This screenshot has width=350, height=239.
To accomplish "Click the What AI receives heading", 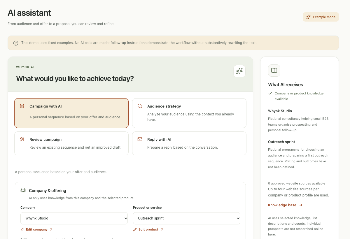I will [x=286, y=85].
